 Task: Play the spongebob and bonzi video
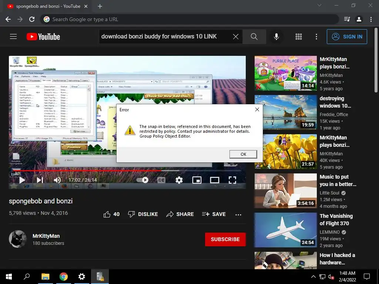coord(22,180)
